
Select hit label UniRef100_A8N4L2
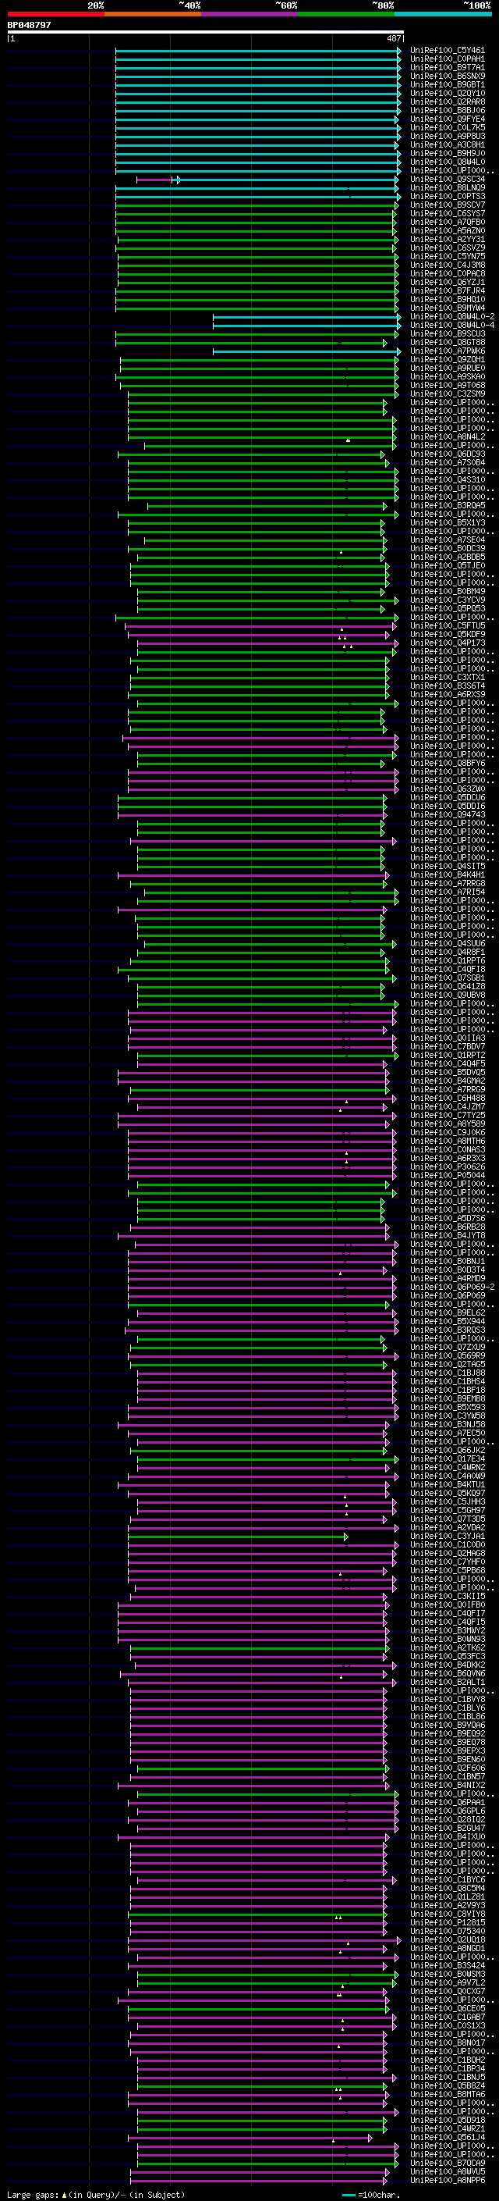tap(448, 436)
